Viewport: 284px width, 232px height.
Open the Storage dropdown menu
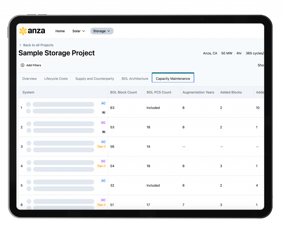point(102,31)
